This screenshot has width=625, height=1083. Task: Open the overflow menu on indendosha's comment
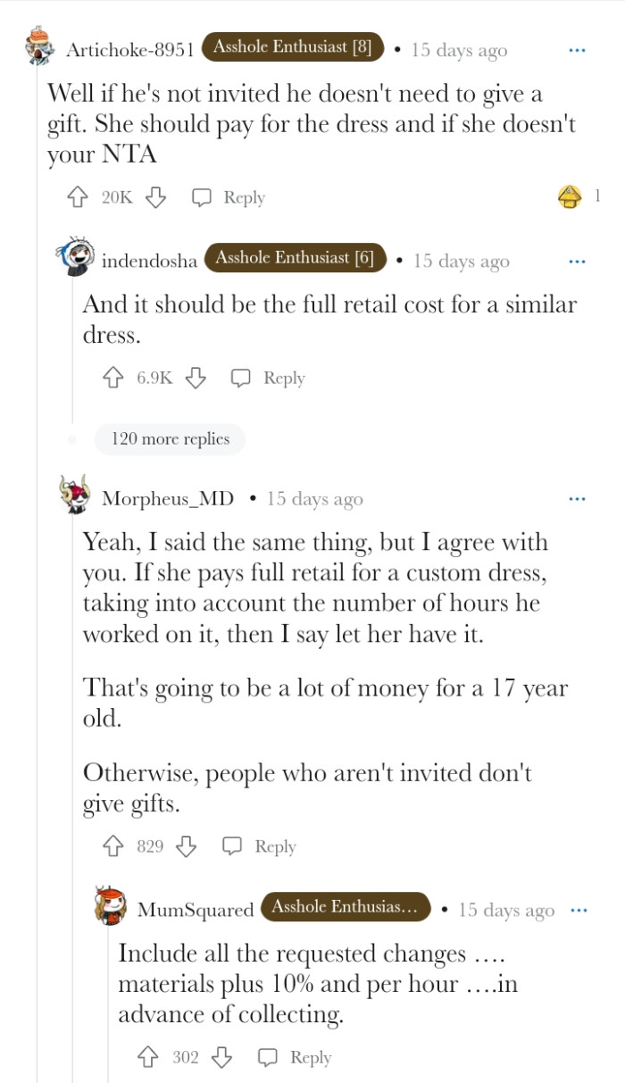click(x=577, y=260)
